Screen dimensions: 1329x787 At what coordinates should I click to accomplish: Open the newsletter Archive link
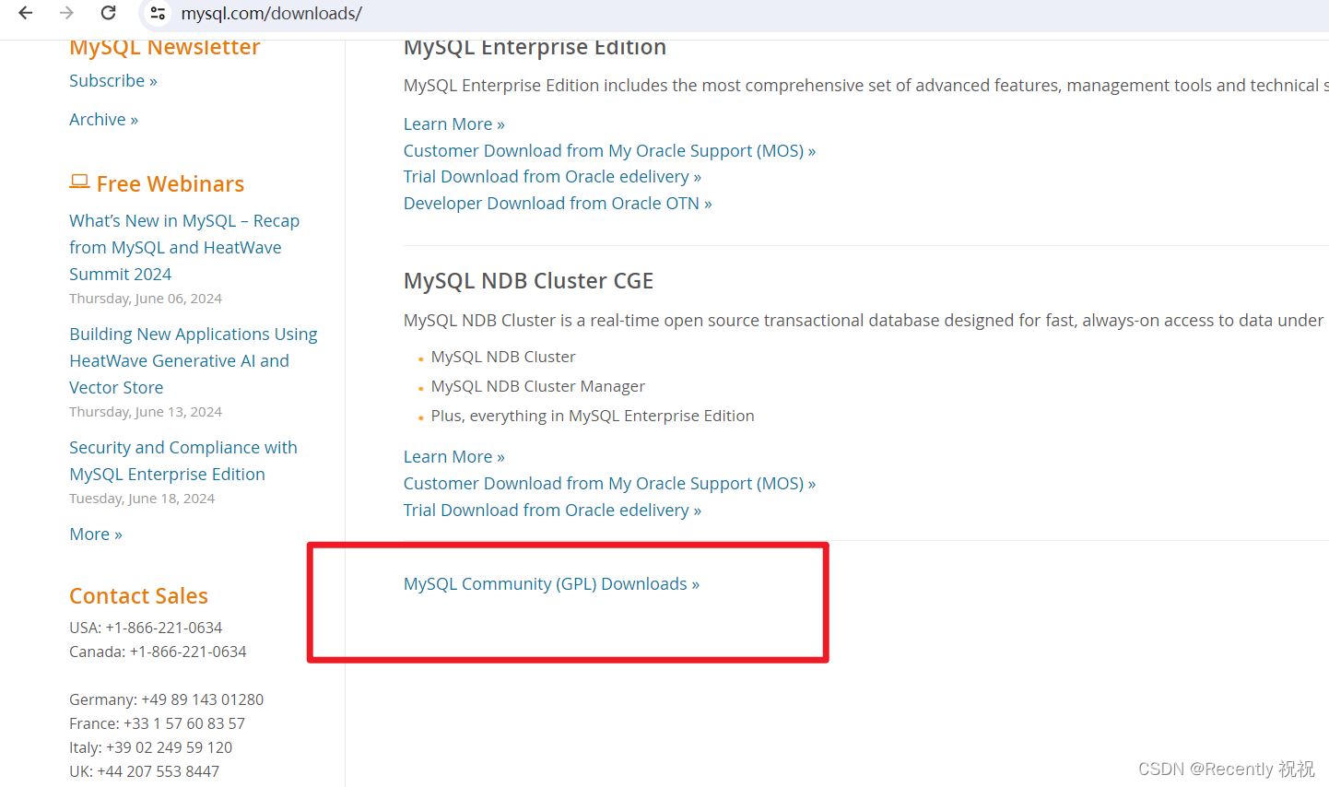point(103,119)
